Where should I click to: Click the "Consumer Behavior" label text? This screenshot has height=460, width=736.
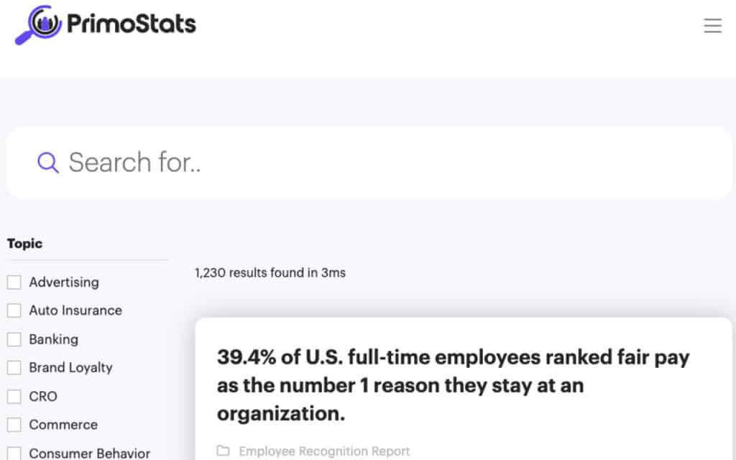(x=89, y=454)
